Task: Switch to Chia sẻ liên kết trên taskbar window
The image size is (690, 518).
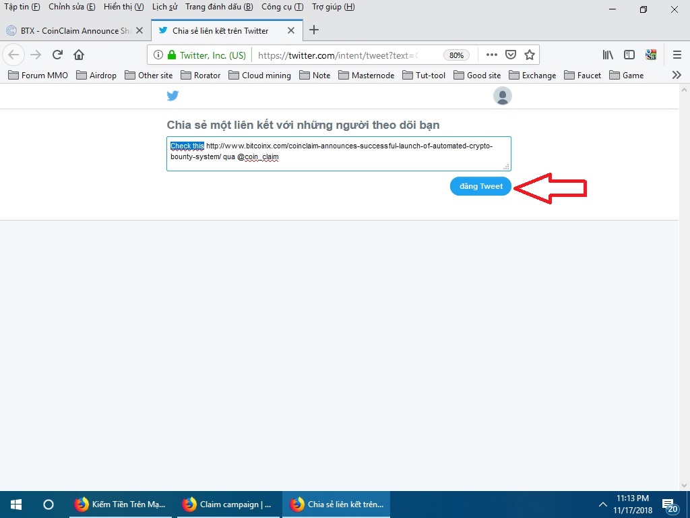Action: click(x=336, y=505)
